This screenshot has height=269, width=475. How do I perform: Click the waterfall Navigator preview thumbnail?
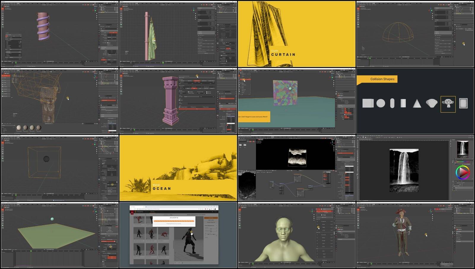[x=462, y=148]
